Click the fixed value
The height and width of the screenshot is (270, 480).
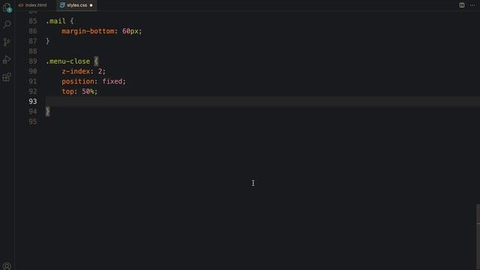pos(112,82)
